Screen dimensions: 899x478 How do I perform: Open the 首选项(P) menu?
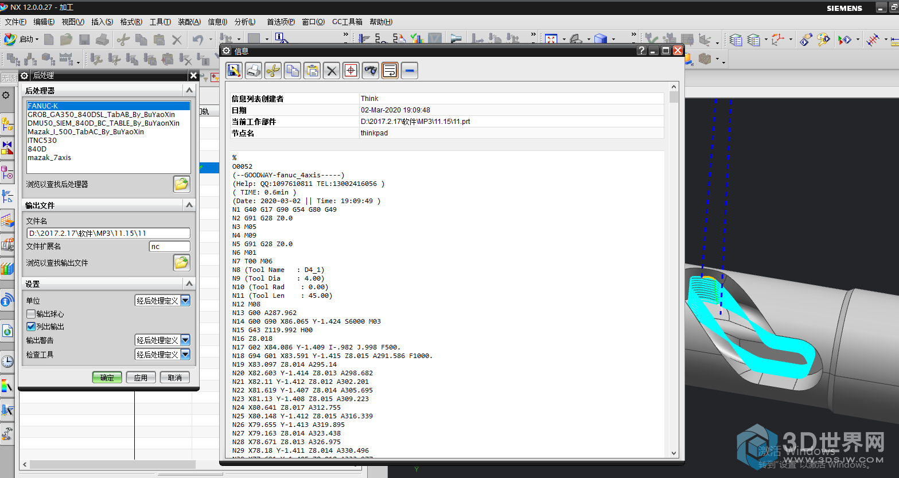pos(281,22)
